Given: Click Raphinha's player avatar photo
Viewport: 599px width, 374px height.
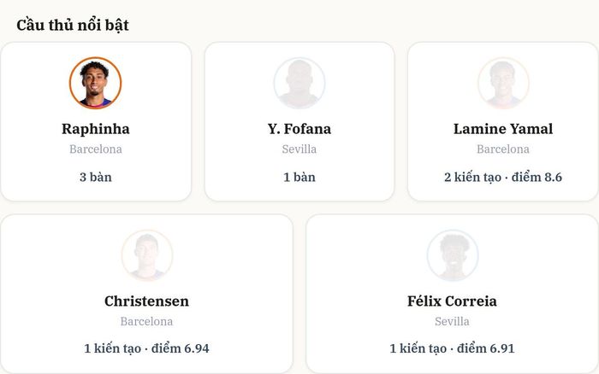Looking at the screenshot, I should (96, 83).
